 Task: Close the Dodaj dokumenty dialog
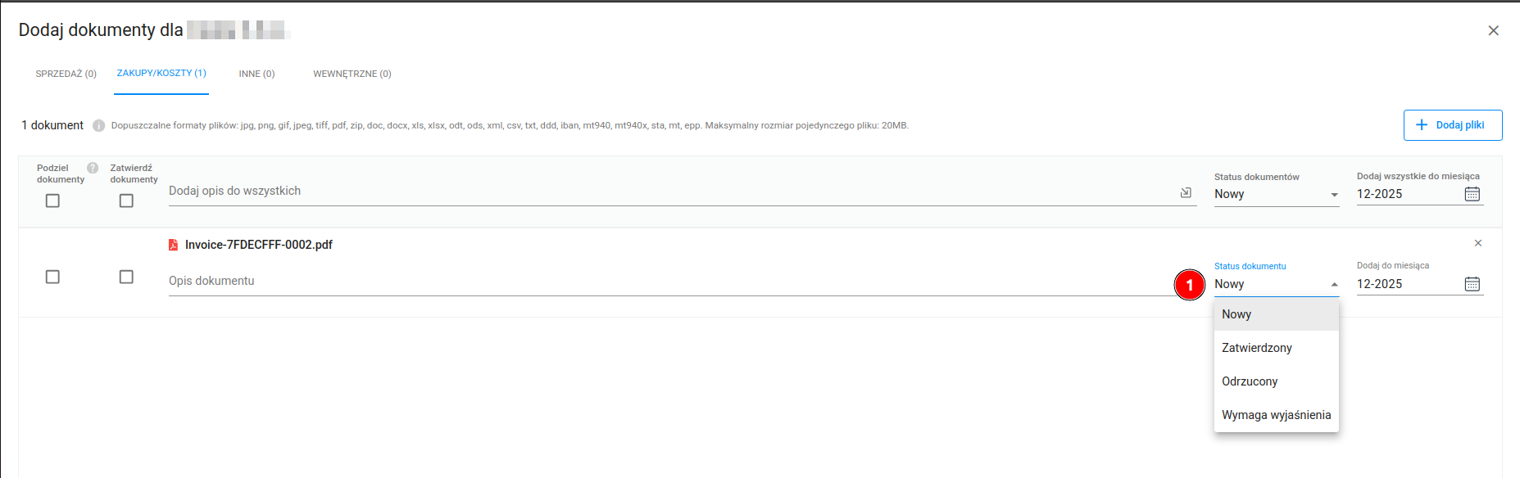click(1493, 30)
